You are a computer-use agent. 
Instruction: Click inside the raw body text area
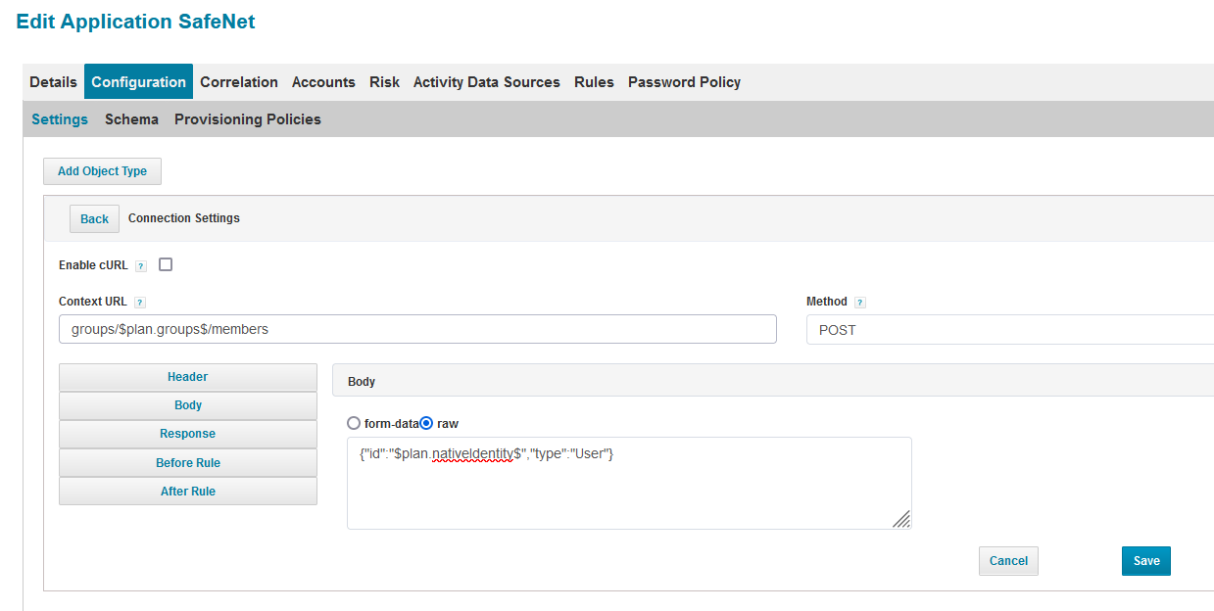point(629,483)
